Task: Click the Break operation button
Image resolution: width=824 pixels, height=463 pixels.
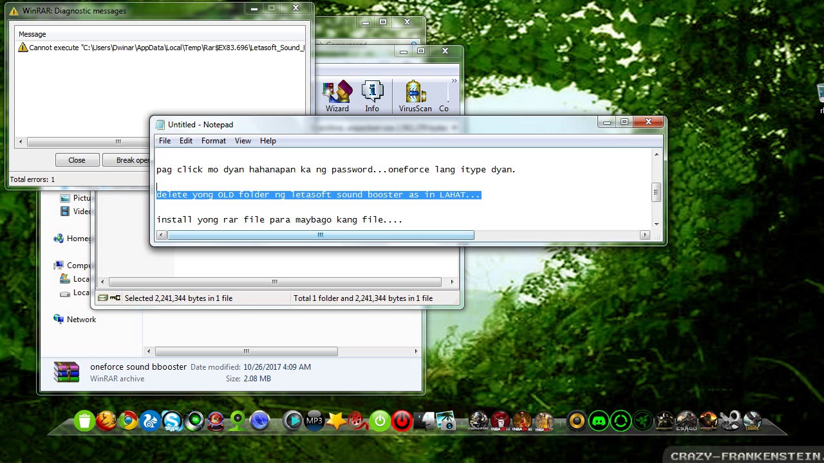Action: point(133,160)
